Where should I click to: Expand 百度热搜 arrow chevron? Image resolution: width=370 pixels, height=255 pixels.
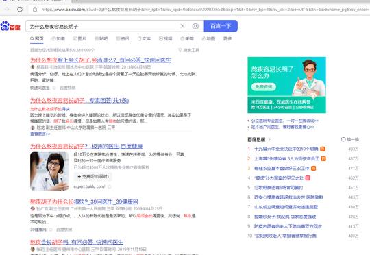(x=269, y=139)
